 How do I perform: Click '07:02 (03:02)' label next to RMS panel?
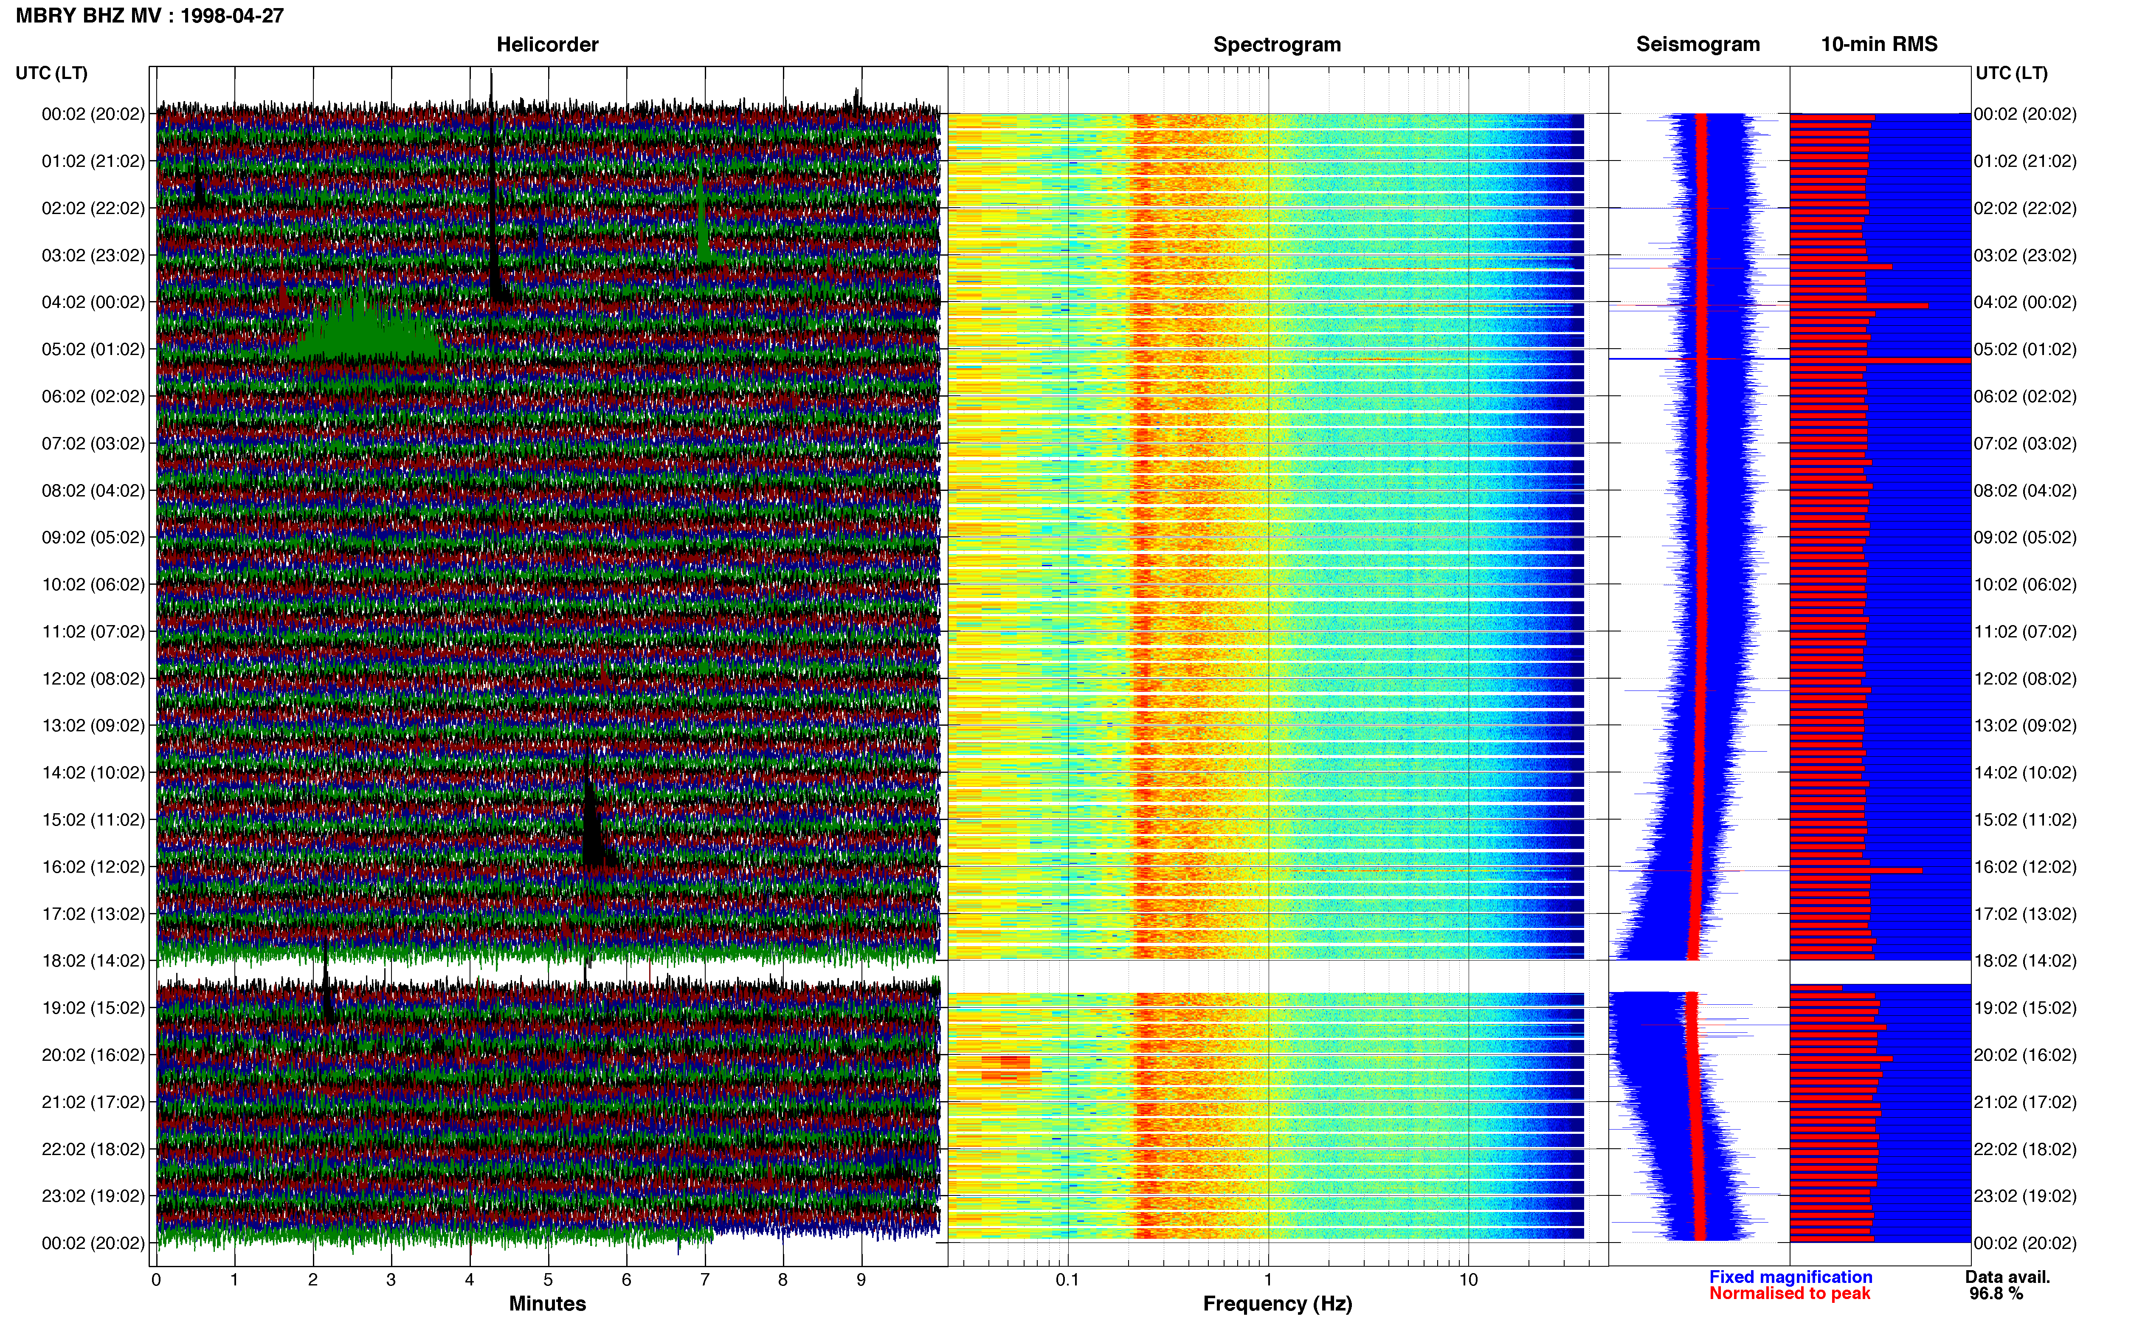point(2025,443)
